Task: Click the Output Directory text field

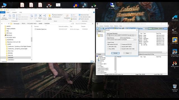Action: click(120, 40)
